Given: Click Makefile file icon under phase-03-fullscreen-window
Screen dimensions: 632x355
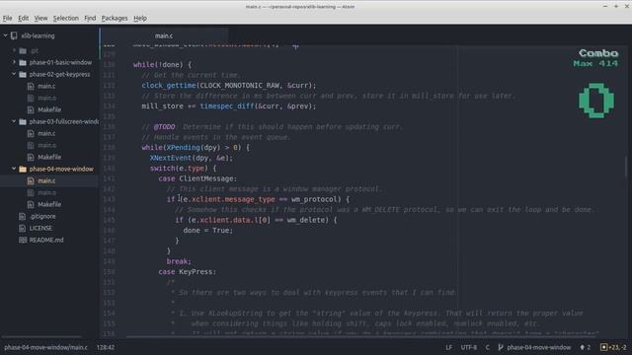Looking at the screenshot, I should (x=31, y=157).
